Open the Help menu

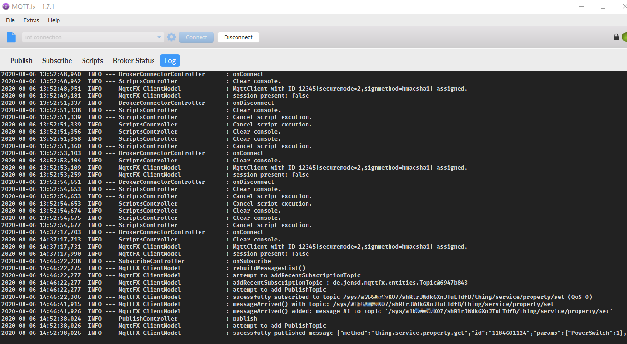tap(54, 20)
